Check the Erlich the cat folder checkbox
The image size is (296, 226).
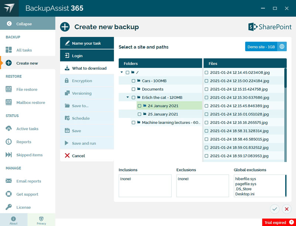[134, 97]
